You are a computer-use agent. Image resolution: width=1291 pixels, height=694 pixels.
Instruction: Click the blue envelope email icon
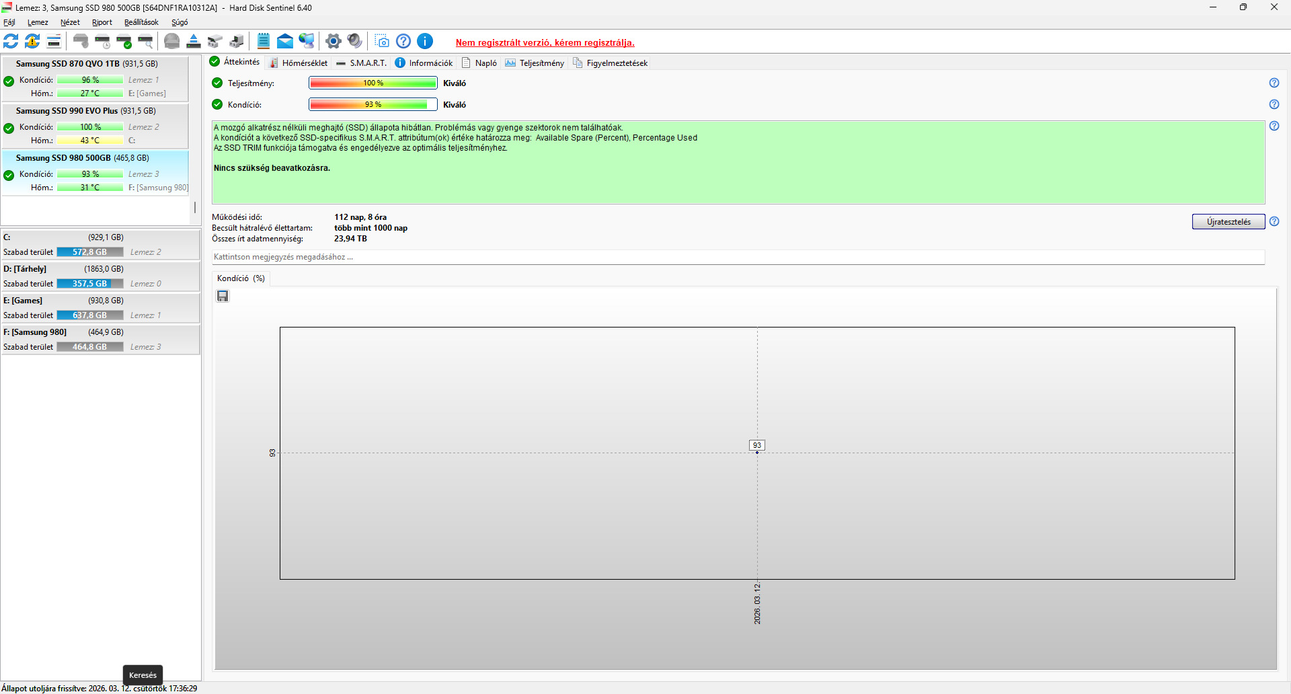[x=285, y=42]
